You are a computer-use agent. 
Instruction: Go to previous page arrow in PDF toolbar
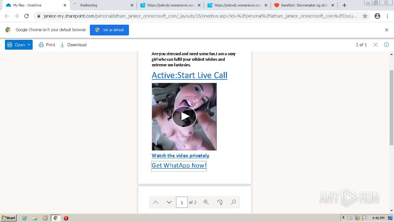click(x=156, y=202)
